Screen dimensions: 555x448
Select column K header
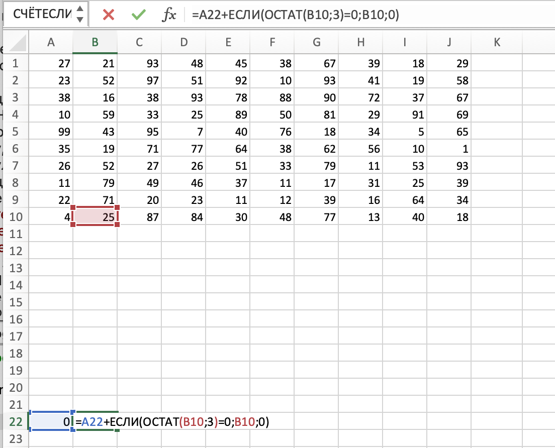[x=497, y=43]
